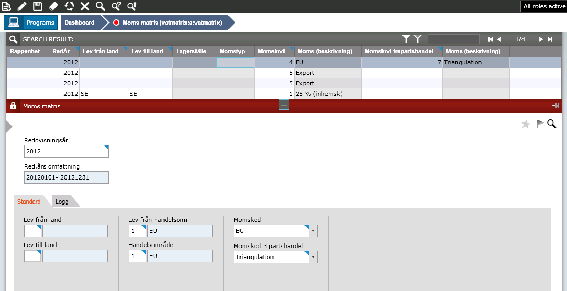567x291 pixels.
Task: Click the solid filter funnel icon
Action: (x=406, y=39)
